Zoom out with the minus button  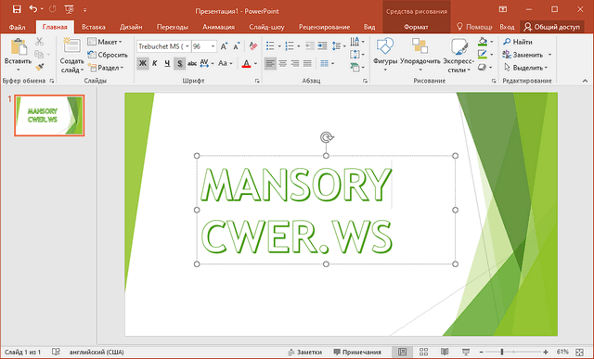481,353
